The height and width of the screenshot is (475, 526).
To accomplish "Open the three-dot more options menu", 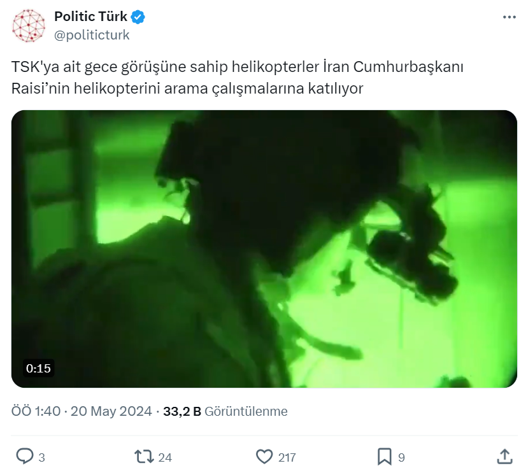I will click(x=509, y=17).
